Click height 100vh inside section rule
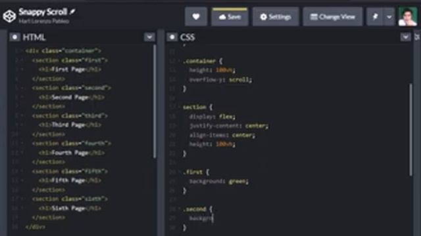The height and width of the screenshot is (236, 421). (212, 144)
